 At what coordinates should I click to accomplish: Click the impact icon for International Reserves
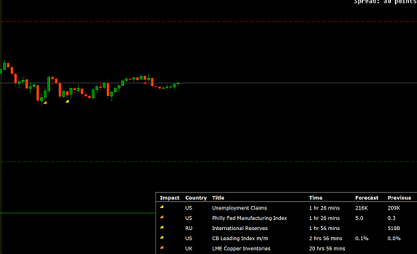[x=161, y=227]
